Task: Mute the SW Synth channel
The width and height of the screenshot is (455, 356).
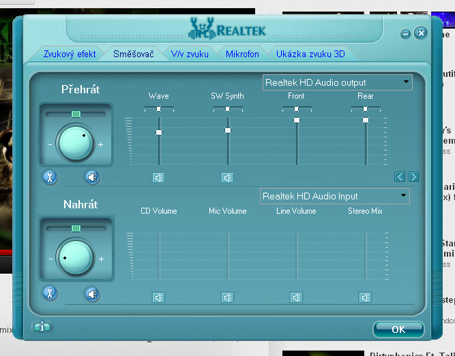Action: [228, 178]
